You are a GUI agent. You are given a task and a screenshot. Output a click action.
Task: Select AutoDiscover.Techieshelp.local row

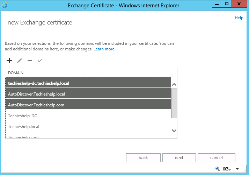click(88, 93)
